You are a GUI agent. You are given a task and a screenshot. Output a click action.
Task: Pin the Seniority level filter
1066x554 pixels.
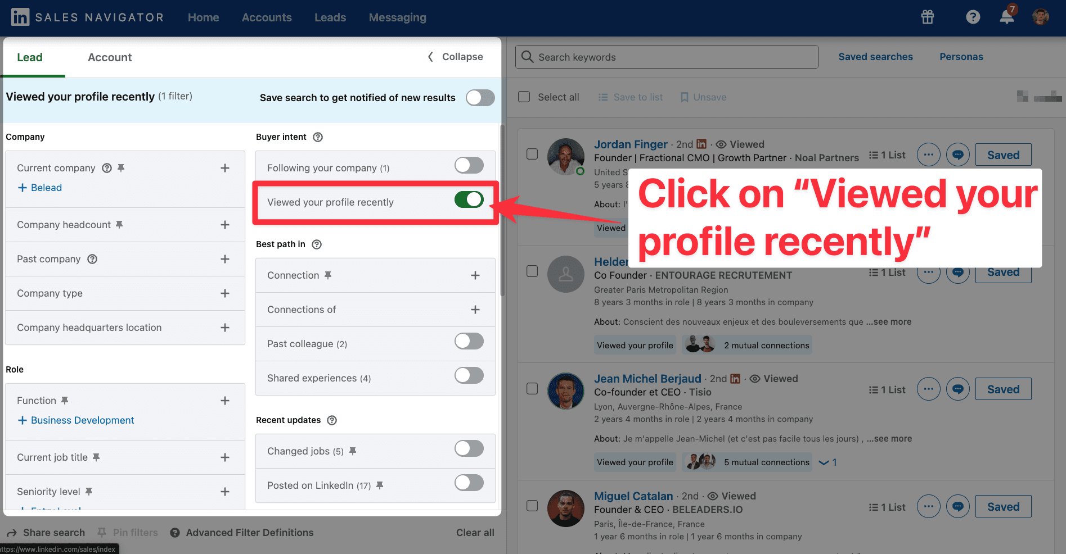point(89,492)
